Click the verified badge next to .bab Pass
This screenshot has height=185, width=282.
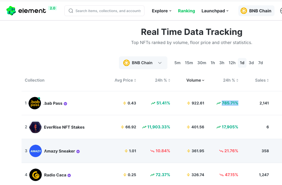(65, 104)
